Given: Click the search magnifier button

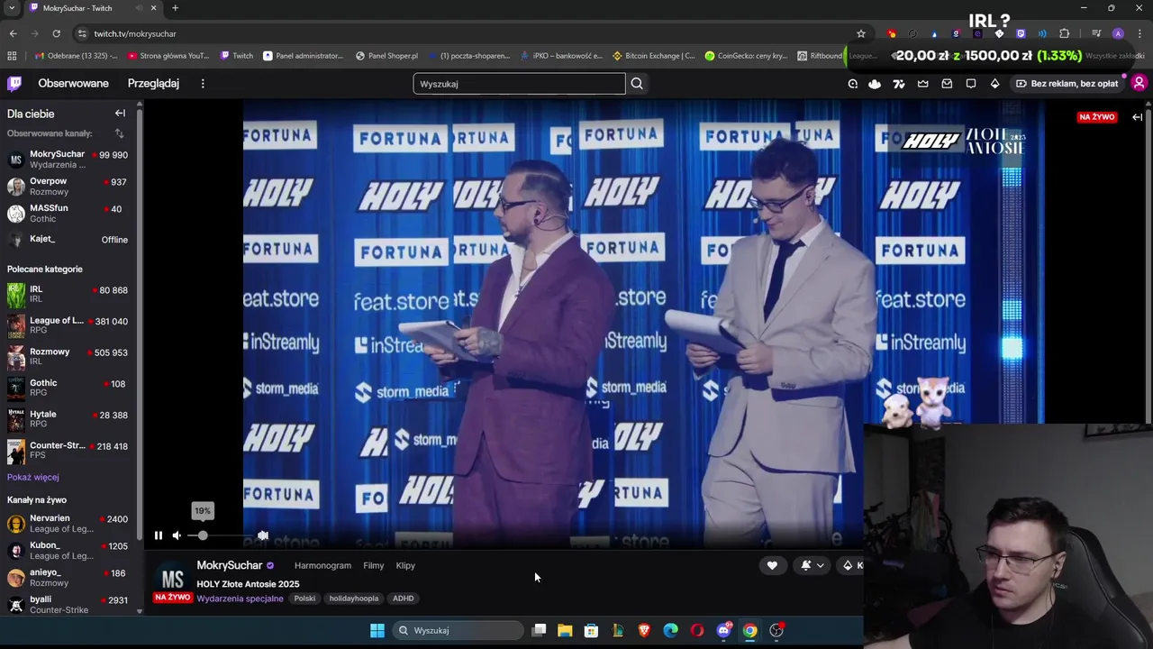Looking at the screenshot, I should click(x=637, y=83).
